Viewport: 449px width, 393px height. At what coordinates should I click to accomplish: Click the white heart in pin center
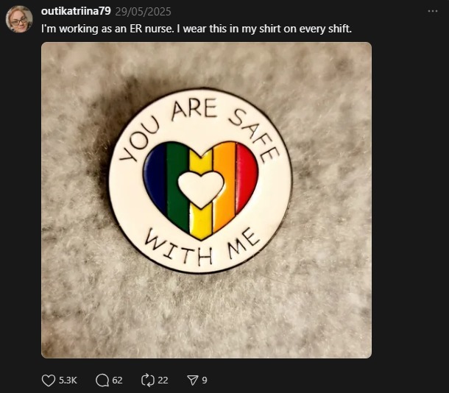[201, 189]
